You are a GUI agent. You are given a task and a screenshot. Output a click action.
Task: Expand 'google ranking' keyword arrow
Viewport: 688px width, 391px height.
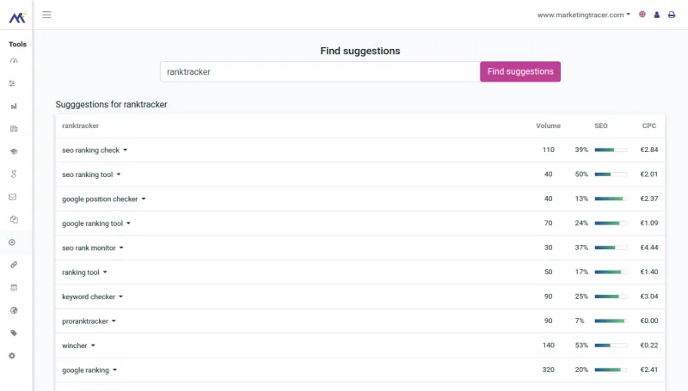point(115,370)
